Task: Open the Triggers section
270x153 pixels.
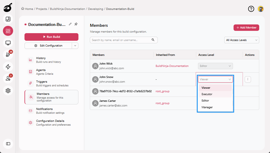Action: click(52, 83)
